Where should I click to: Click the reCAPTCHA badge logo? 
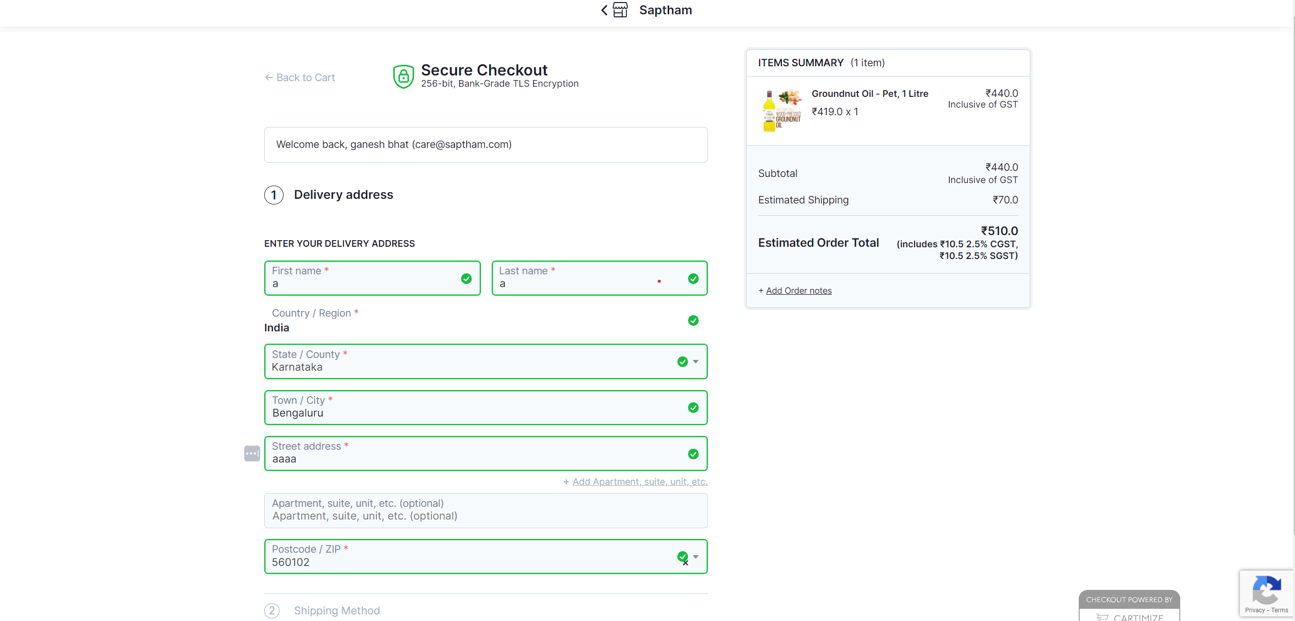(1266, 590)
